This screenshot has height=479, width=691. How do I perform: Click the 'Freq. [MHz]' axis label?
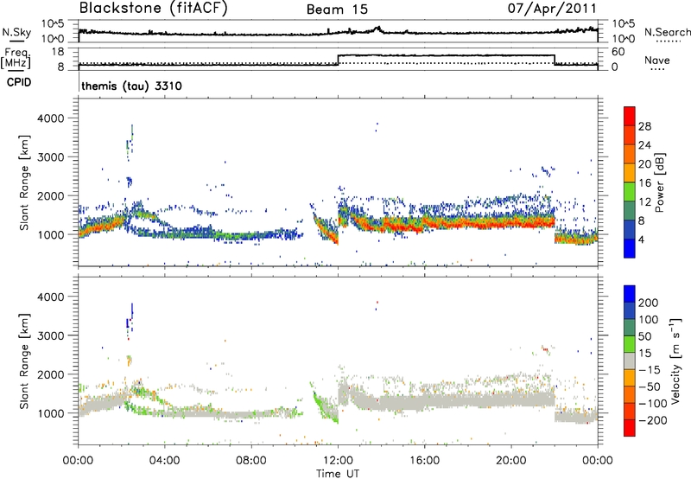(x=16, y=58)
